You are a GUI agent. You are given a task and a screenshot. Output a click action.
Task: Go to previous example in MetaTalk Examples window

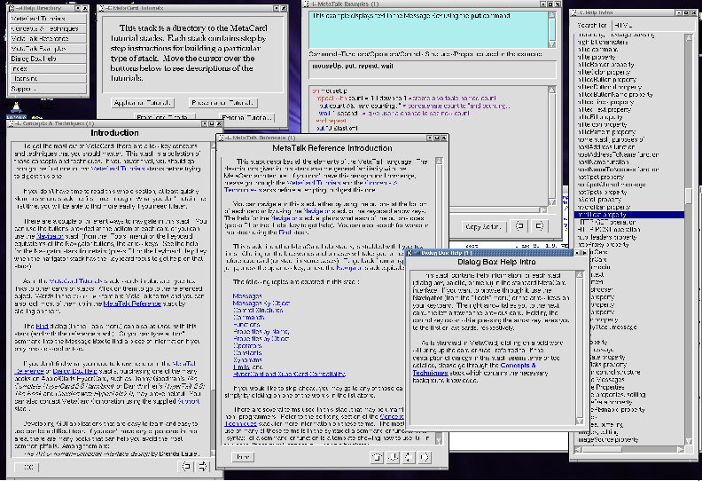tap(519, 226)
